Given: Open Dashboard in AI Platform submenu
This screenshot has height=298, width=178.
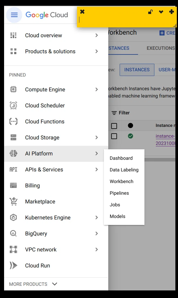Looking at the screenshot, I should [124, 158].
